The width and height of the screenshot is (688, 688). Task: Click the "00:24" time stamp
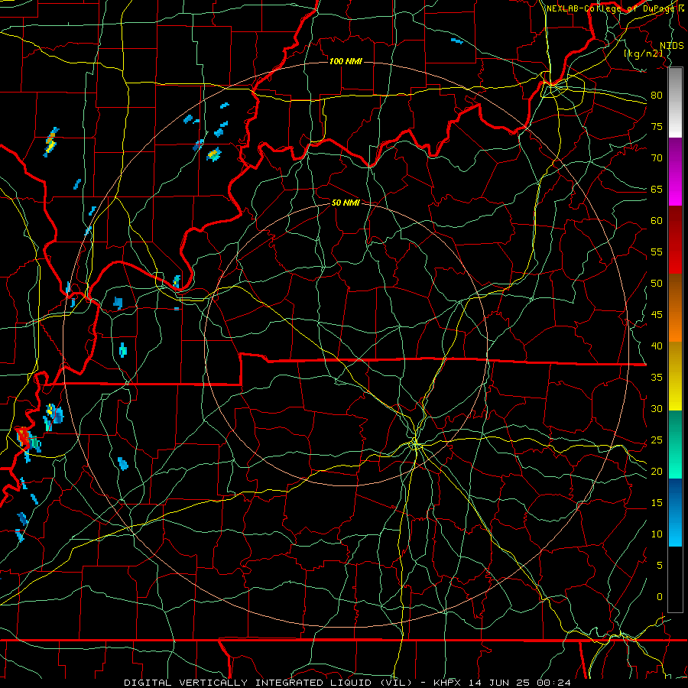click(x=554, y=683)
